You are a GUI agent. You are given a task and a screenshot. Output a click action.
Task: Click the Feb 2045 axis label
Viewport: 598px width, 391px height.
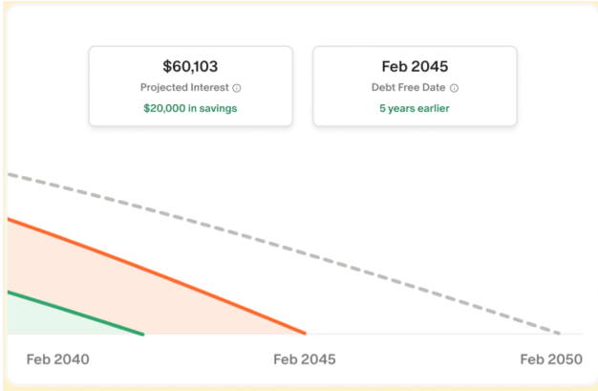pyautogui.click(x=305, y=359)
